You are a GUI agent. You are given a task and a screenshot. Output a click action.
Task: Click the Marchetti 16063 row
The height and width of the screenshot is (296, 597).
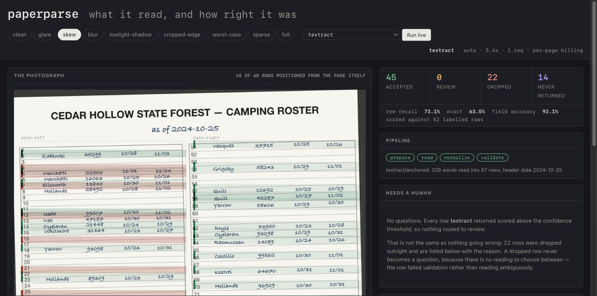pos(103,178)
